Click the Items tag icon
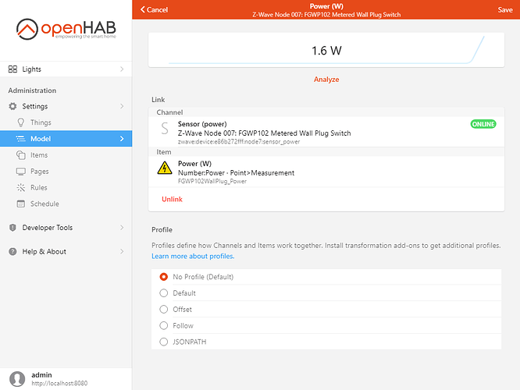520x390 pixels. (x=21, y=155)
